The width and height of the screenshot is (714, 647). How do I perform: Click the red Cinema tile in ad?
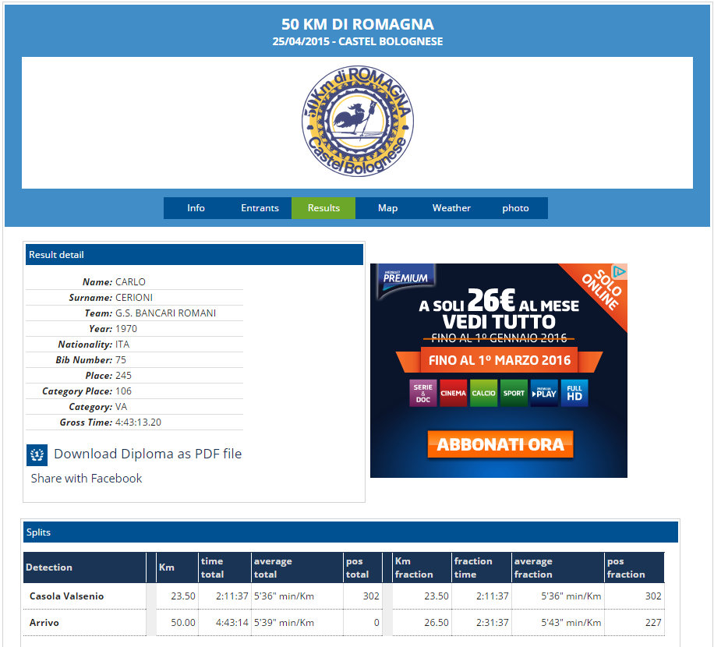coord(453,393)
